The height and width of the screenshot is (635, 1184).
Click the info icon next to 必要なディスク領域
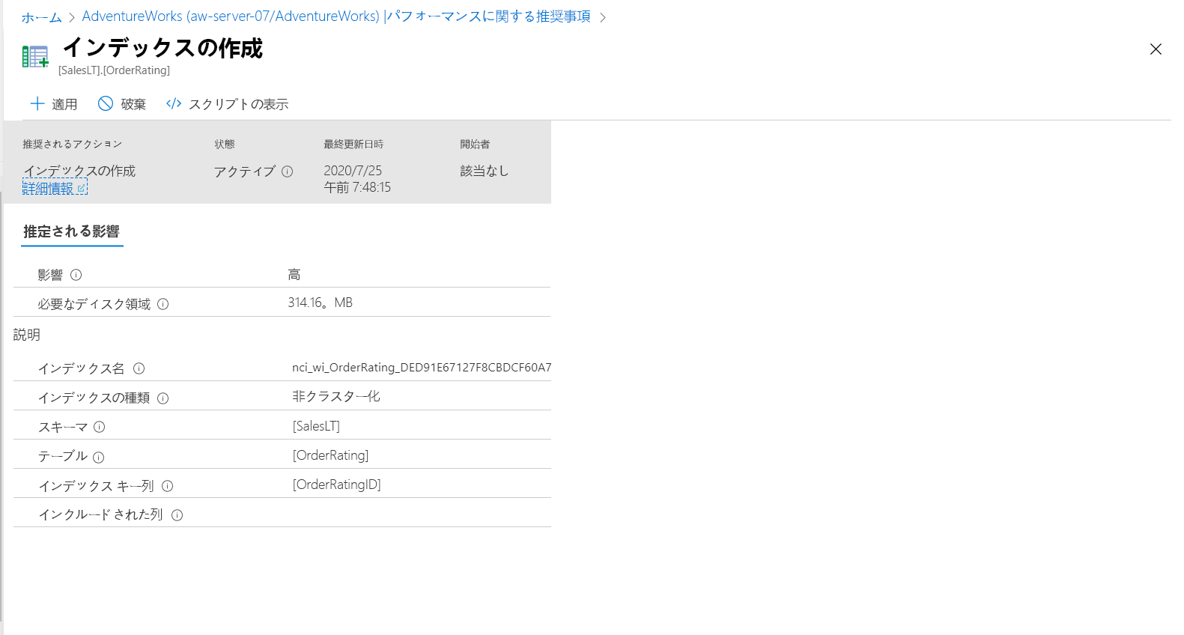click(x=163, y=304)
